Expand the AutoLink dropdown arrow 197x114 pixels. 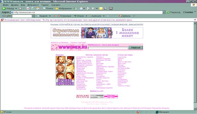104,16
